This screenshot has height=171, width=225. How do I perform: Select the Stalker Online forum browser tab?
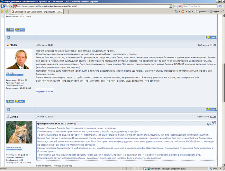35,12
